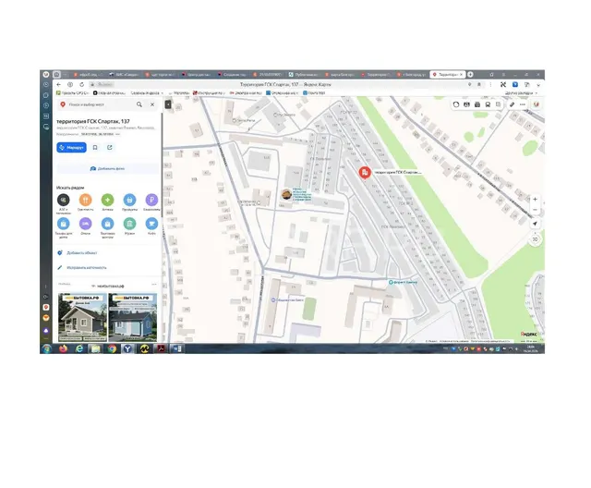Clear the search field with the X
591x488 pixels.
152,104
